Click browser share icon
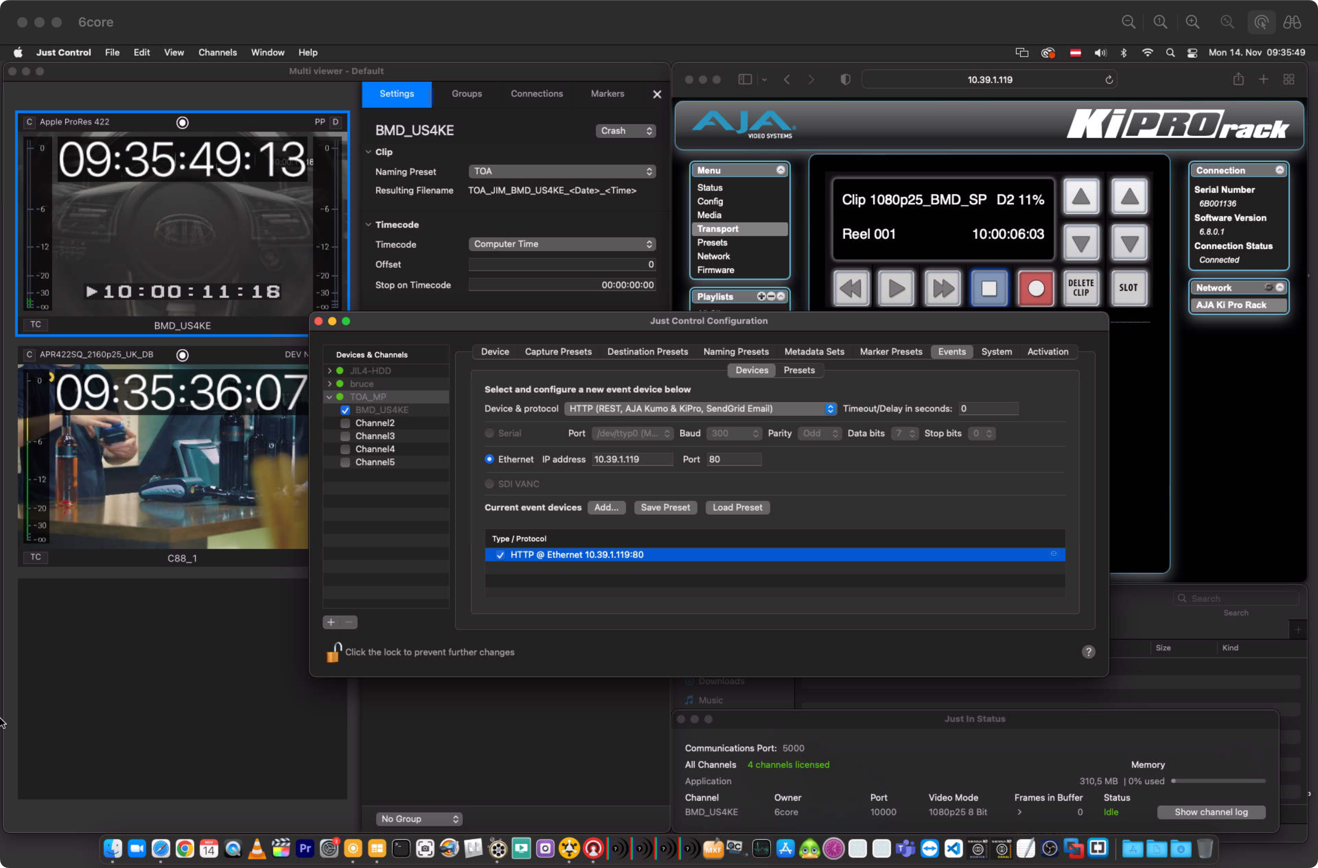Viewport: 1318px width, 868px height. pos(1238,80)
